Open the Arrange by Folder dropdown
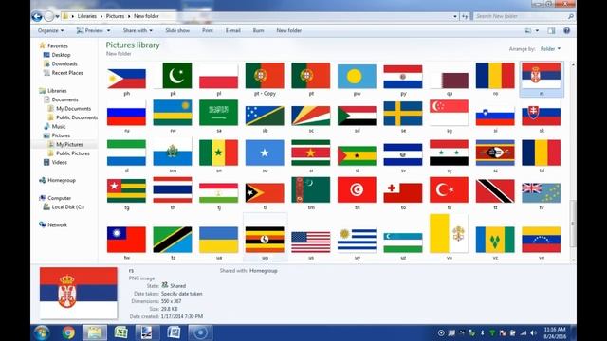This screenshot has height=341, width=607. pos(550,48)
